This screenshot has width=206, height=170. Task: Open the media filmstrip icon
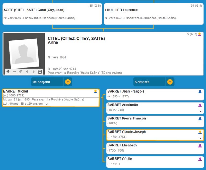pos(40,71)
